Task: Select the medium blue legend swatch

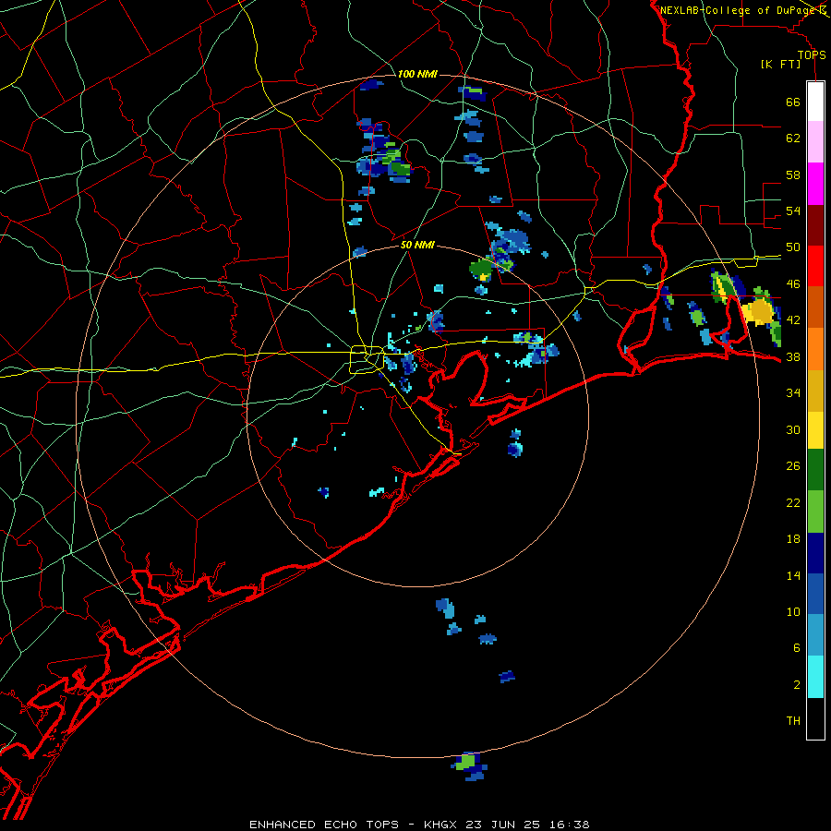Action: (815, 594)
